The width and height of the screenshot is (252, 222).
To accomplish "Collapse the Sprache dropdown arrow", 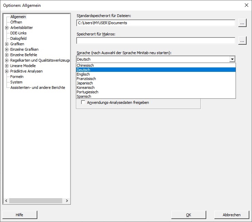I will click(232, 59).
